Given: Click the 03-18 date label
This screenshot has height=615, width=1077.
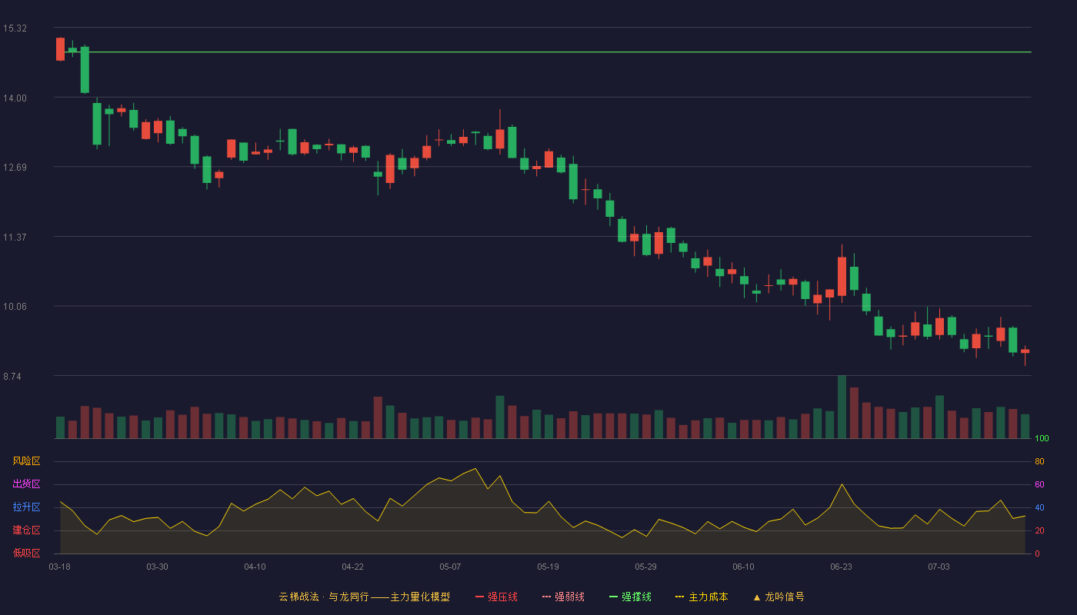Looking at the screenshot, I should 59,567.
